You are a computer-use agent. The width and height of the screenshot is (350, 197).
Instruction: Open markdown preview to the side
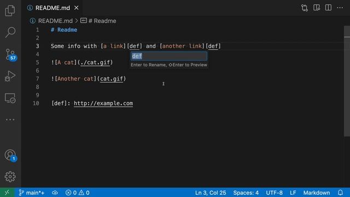point(317,8)
